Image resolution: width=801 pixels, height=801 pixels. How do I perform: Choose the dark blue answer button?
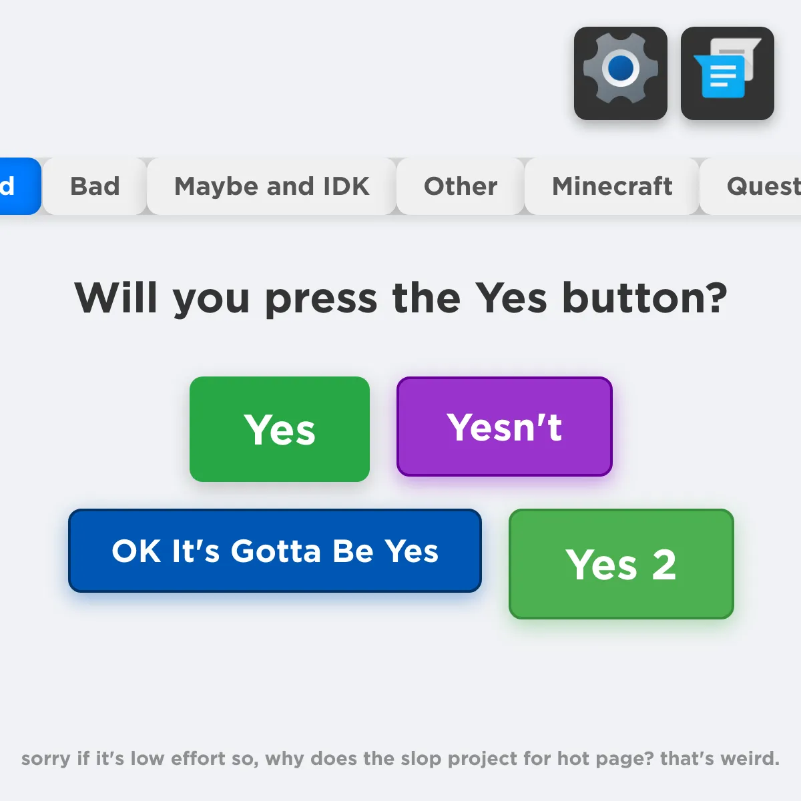275,551
